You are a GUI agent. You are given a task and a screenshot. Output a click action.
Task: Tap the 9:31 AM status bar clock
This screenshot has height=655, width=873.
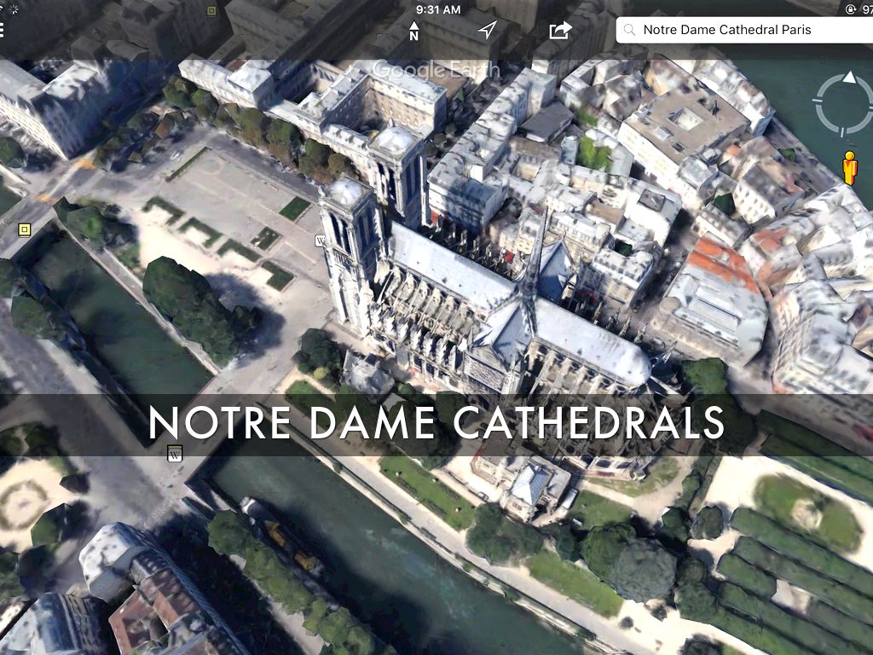coord(438,9)
